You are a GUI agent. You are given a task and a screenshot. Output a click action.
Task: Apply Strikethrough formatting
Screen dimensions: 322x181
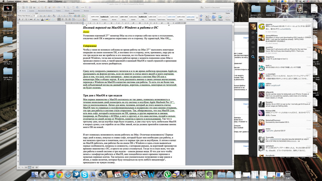point(31,19)
